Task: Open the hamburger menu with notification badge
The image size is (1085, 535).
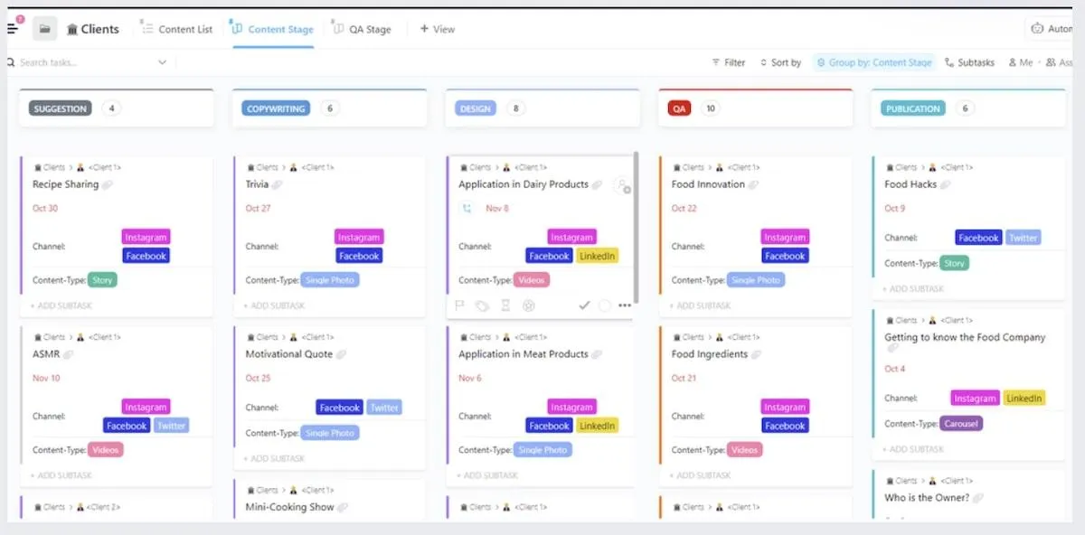Action: click(13, 28)
